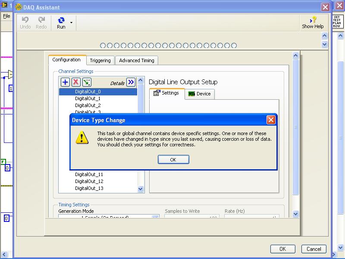Click configuration panel scroll up arrow

296,56
